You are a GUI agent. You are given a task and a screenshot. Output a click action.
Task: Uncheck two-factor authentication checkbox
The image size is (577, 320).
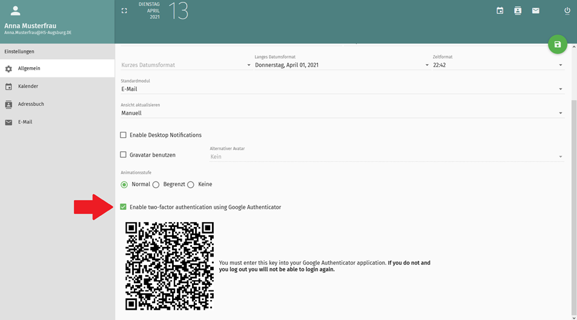click(124, 207)
